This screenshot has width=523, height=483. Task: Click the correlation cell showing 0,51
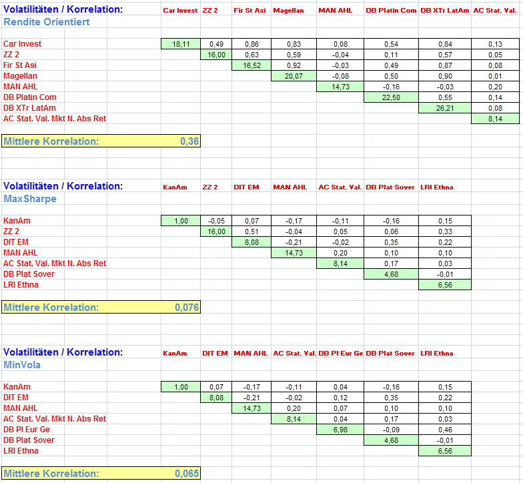pos(251,231)
